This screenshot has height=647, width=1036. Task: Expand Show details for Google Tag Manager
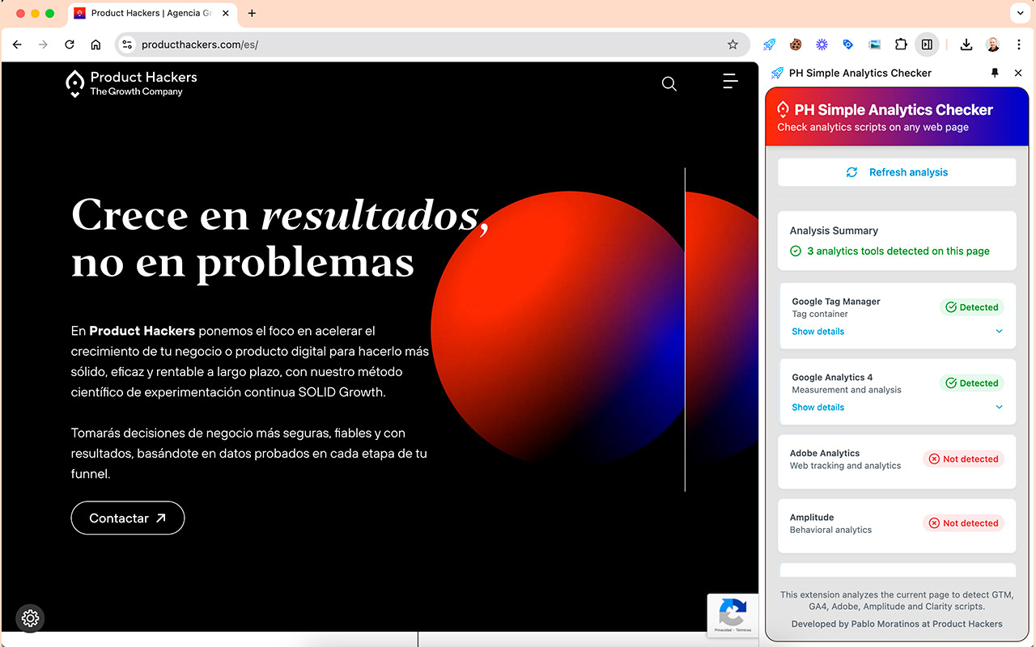(x=817, y=332)
